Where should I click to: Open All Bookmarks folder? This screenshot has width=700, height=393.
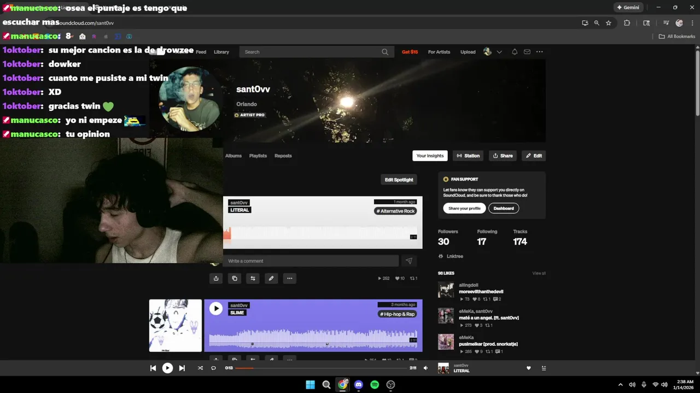click(677, 37)
